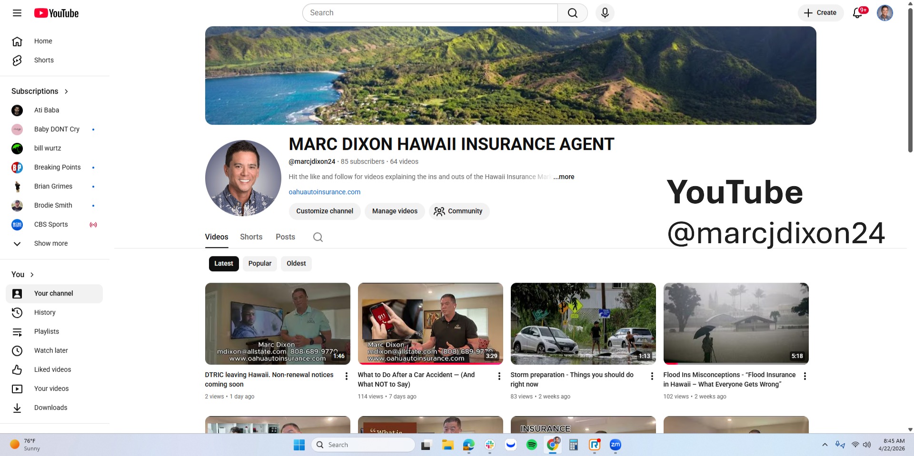Screen dimensions: 914x456
Task: Select the Oldest sort chip
Action: [296, 264]
